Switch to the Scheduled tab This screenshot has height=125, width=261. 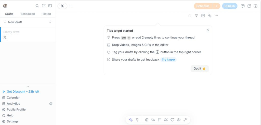point(28,14)
